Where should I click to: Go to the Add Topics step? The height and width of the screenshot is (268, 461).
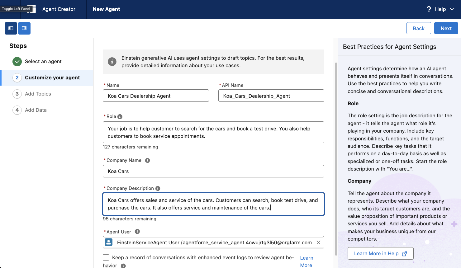tap(38, 94)
